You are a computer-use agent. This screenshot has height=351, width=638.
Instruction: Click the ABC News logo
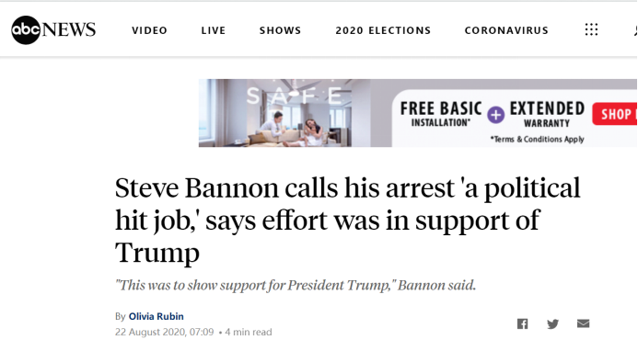(x=53, y=29)
